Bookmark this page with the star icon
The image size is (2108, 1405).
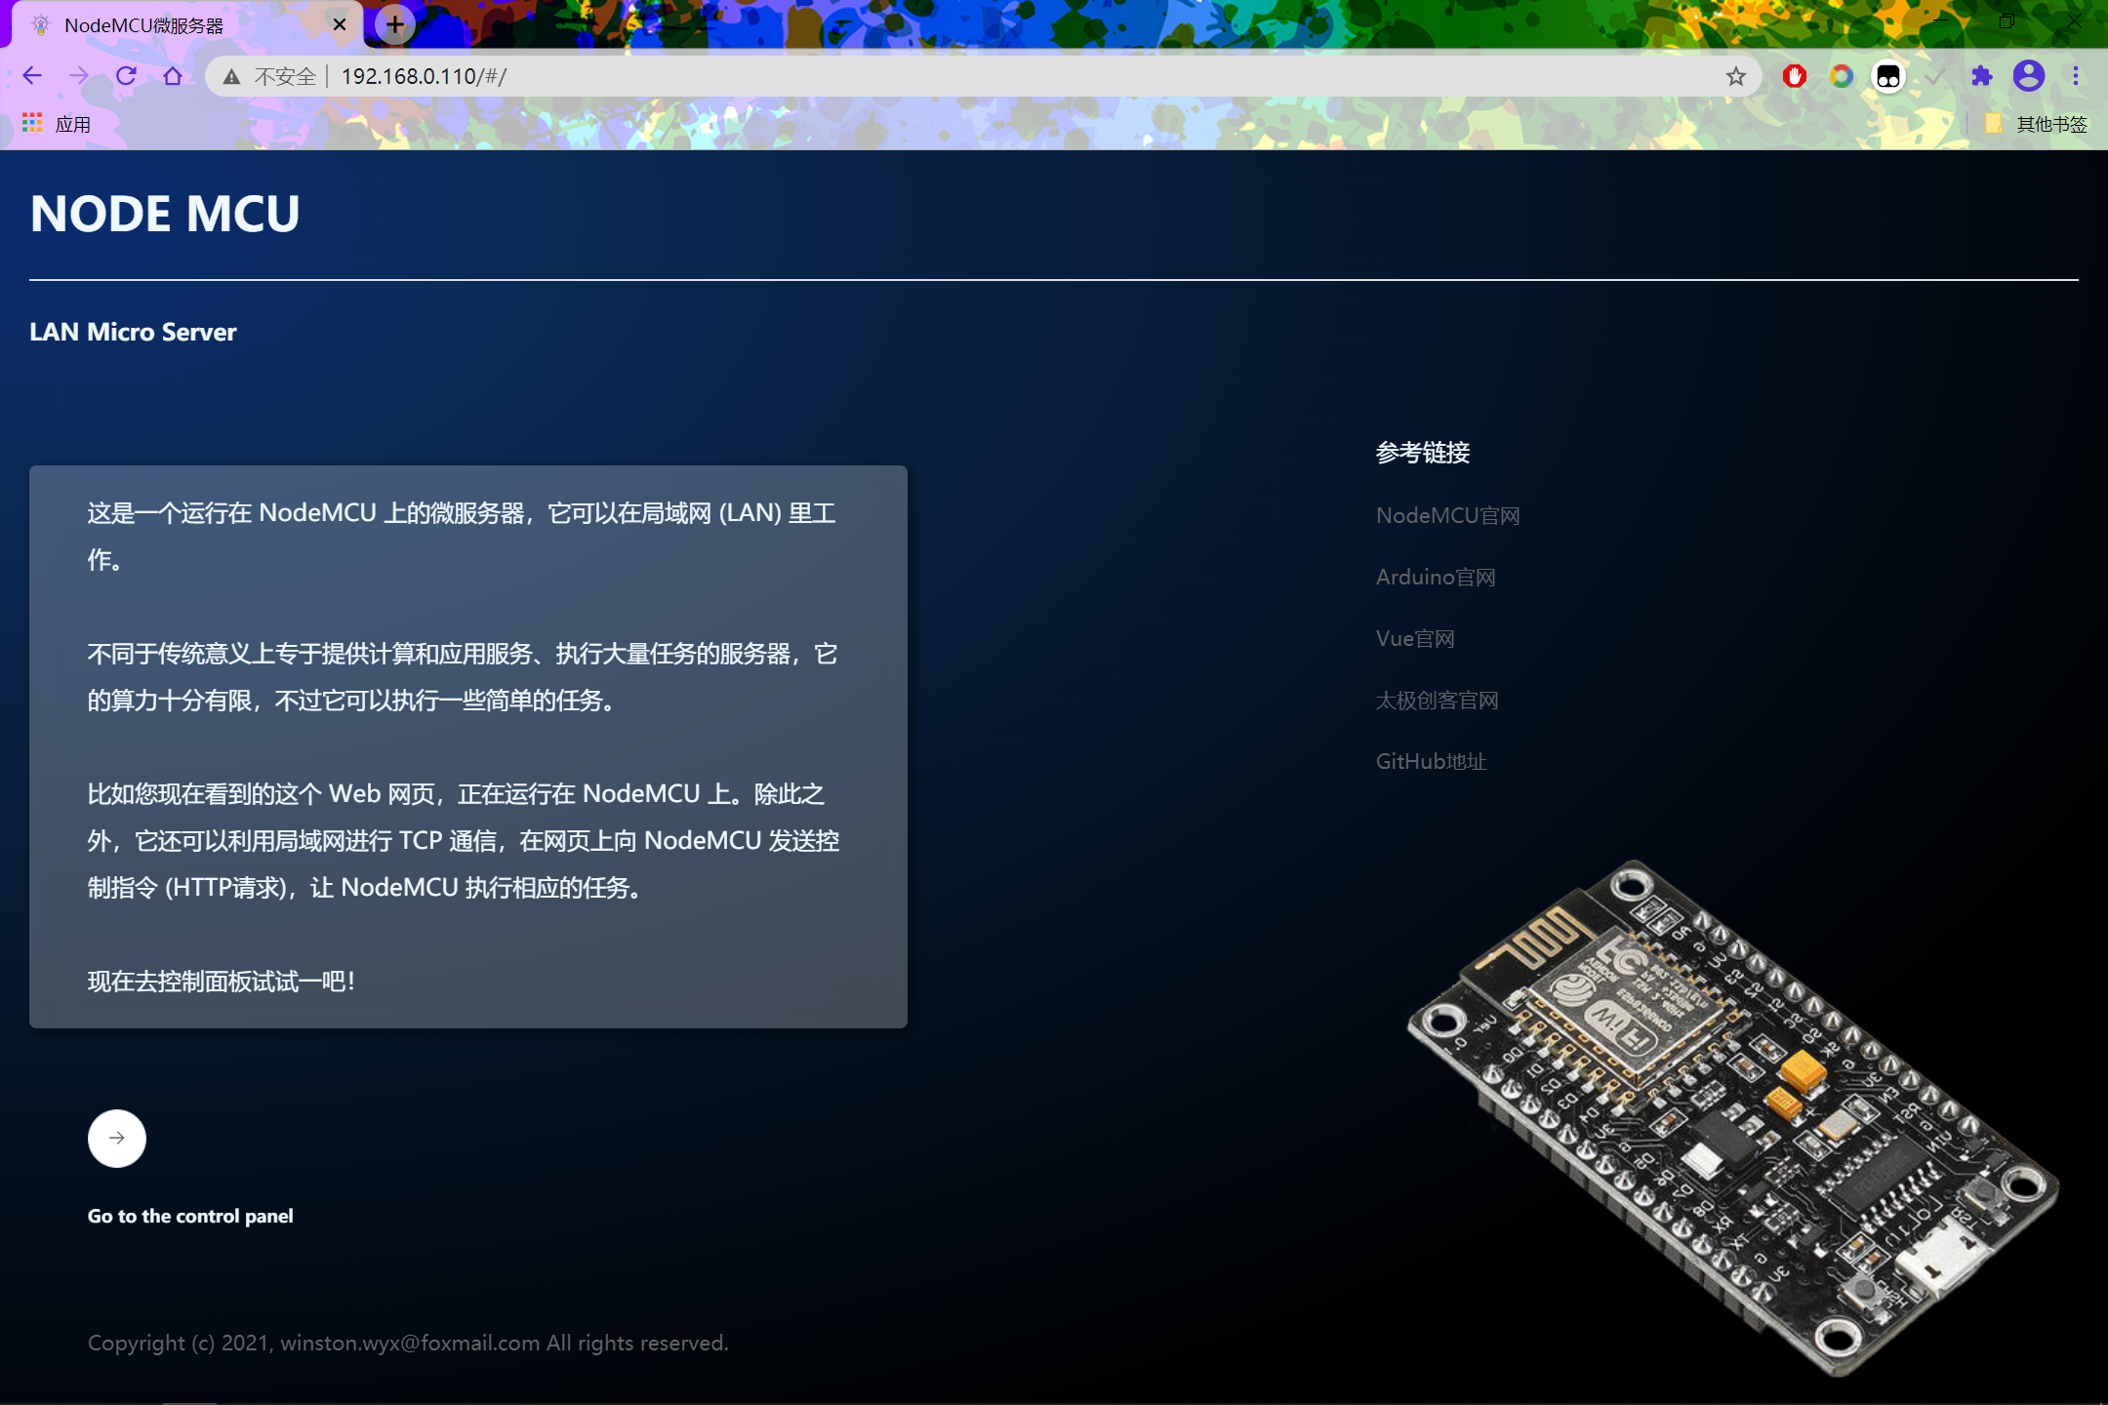point(1735,76)
